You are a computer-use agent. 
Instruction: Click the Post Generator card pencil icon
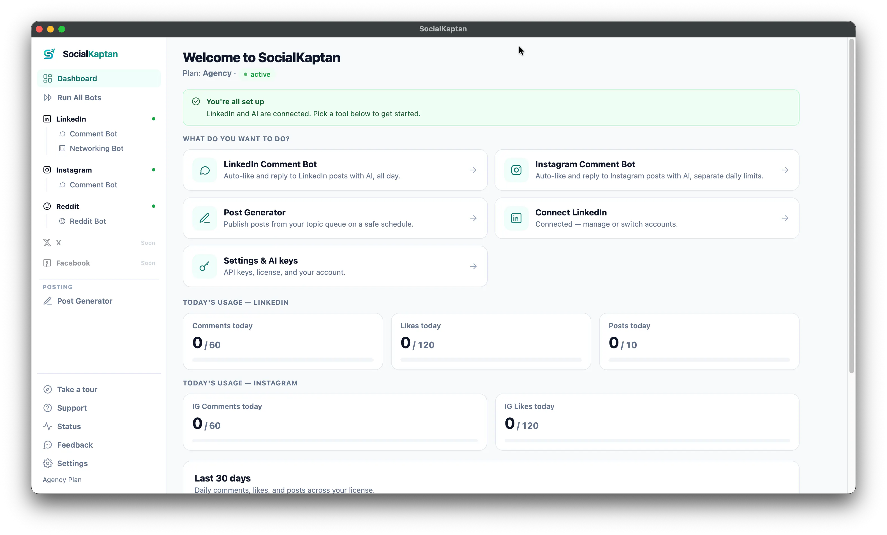(205, 218)
